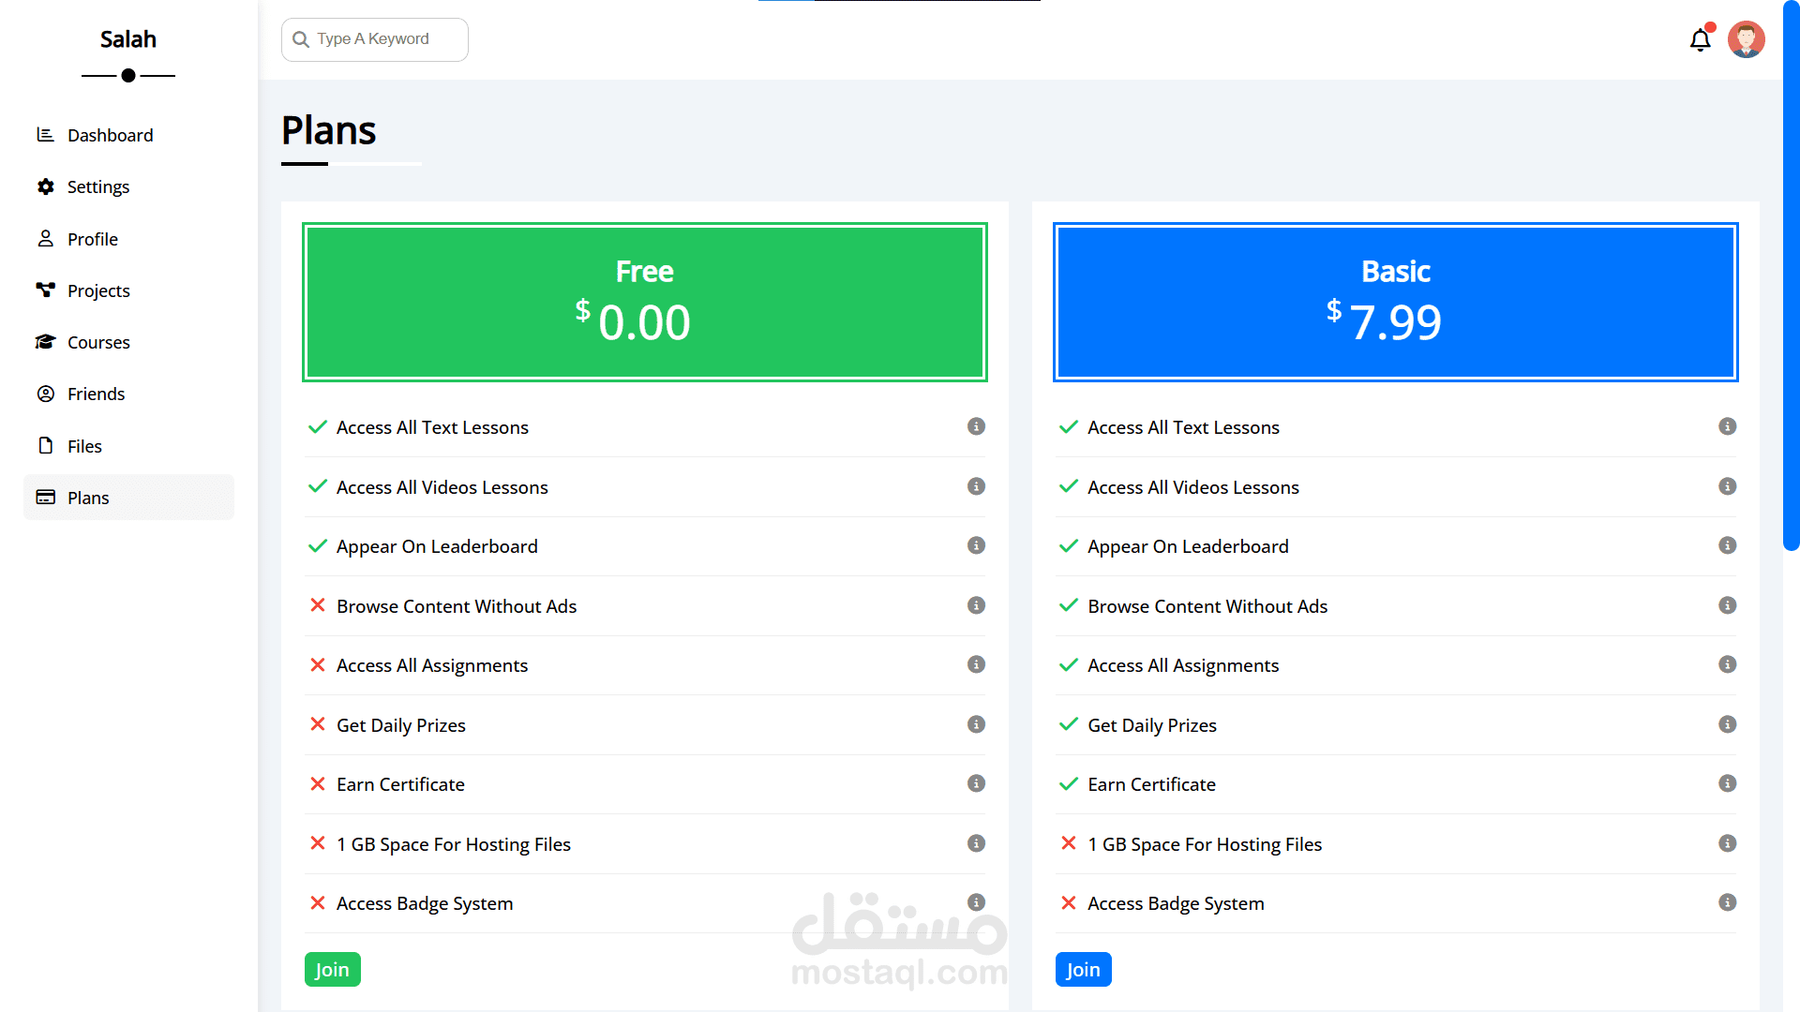Image resolution: width=1800 pixels, height=1012 pixels.
Task: Click info icon for Free Access All Text Lessons
Action: tap(976, 426)
